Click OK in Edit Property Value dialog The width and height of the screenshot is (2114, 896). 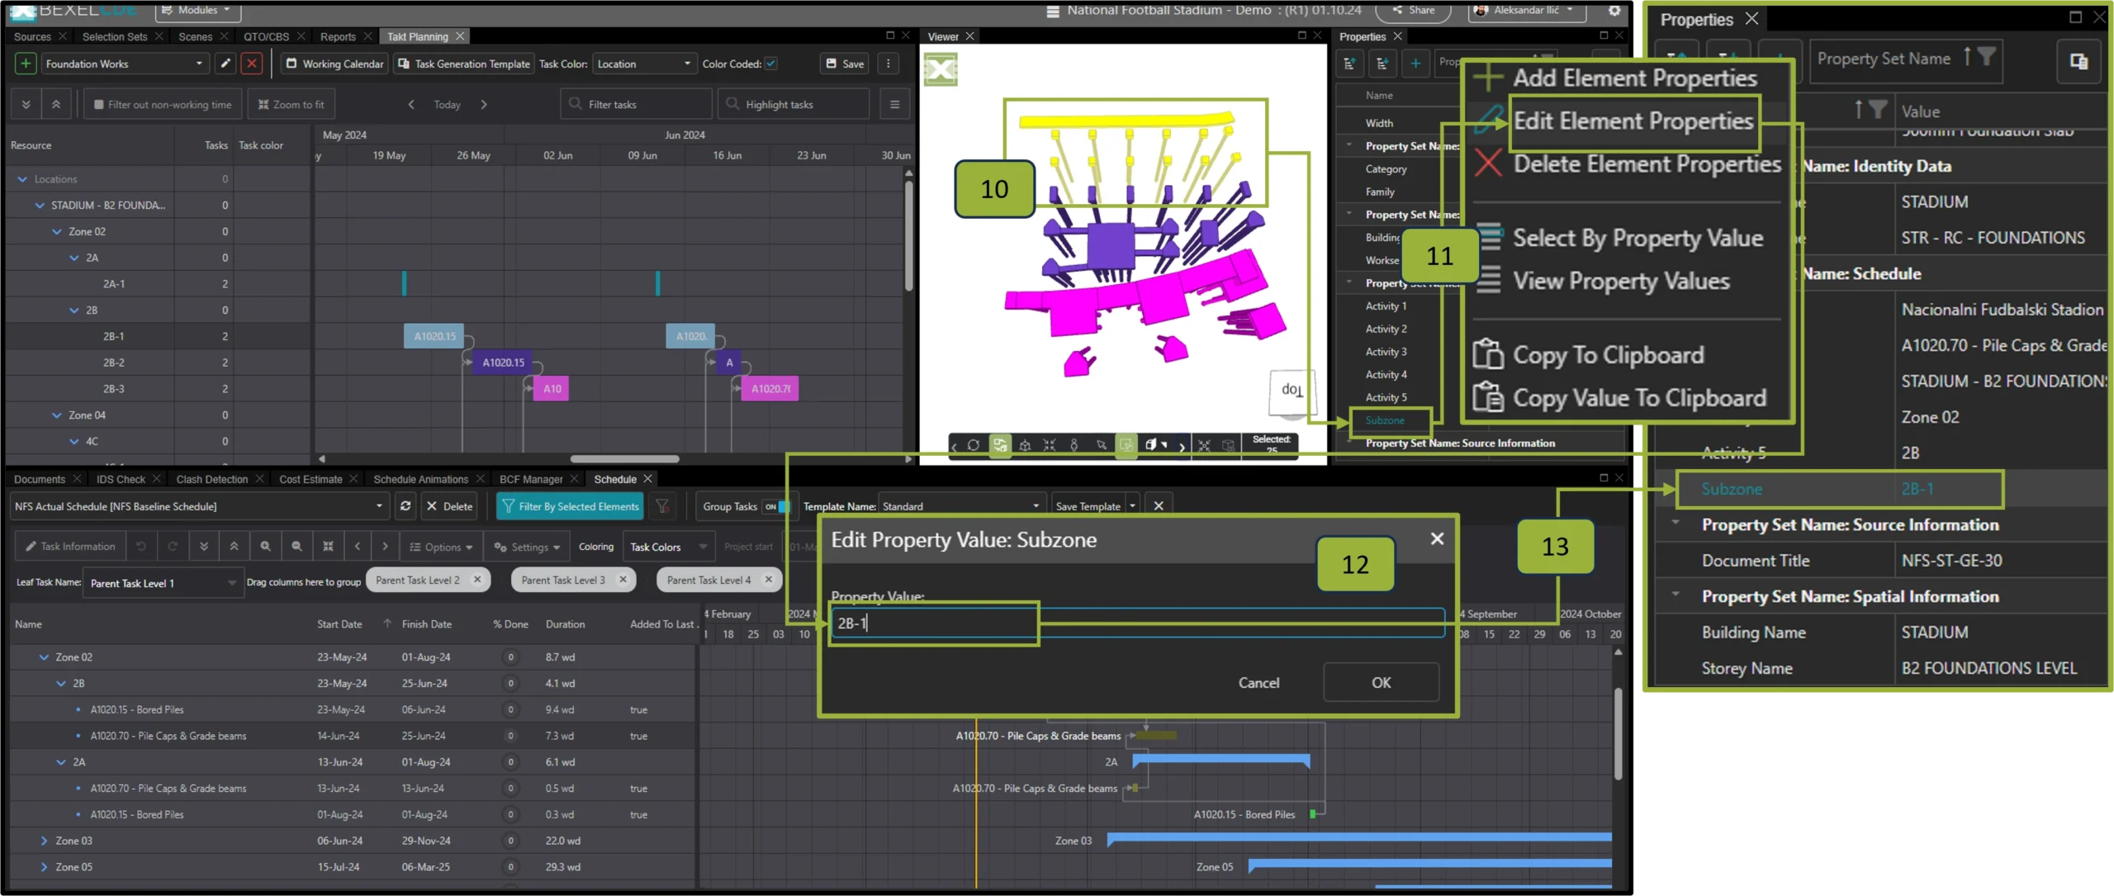tap(1381, 683)
